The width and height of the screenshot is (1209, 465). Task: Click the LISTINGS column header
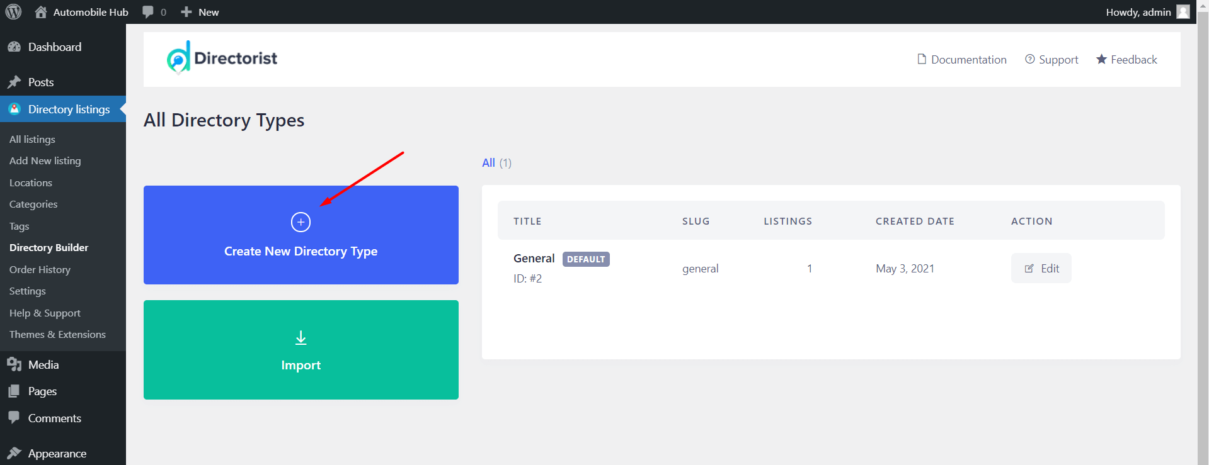788,221
